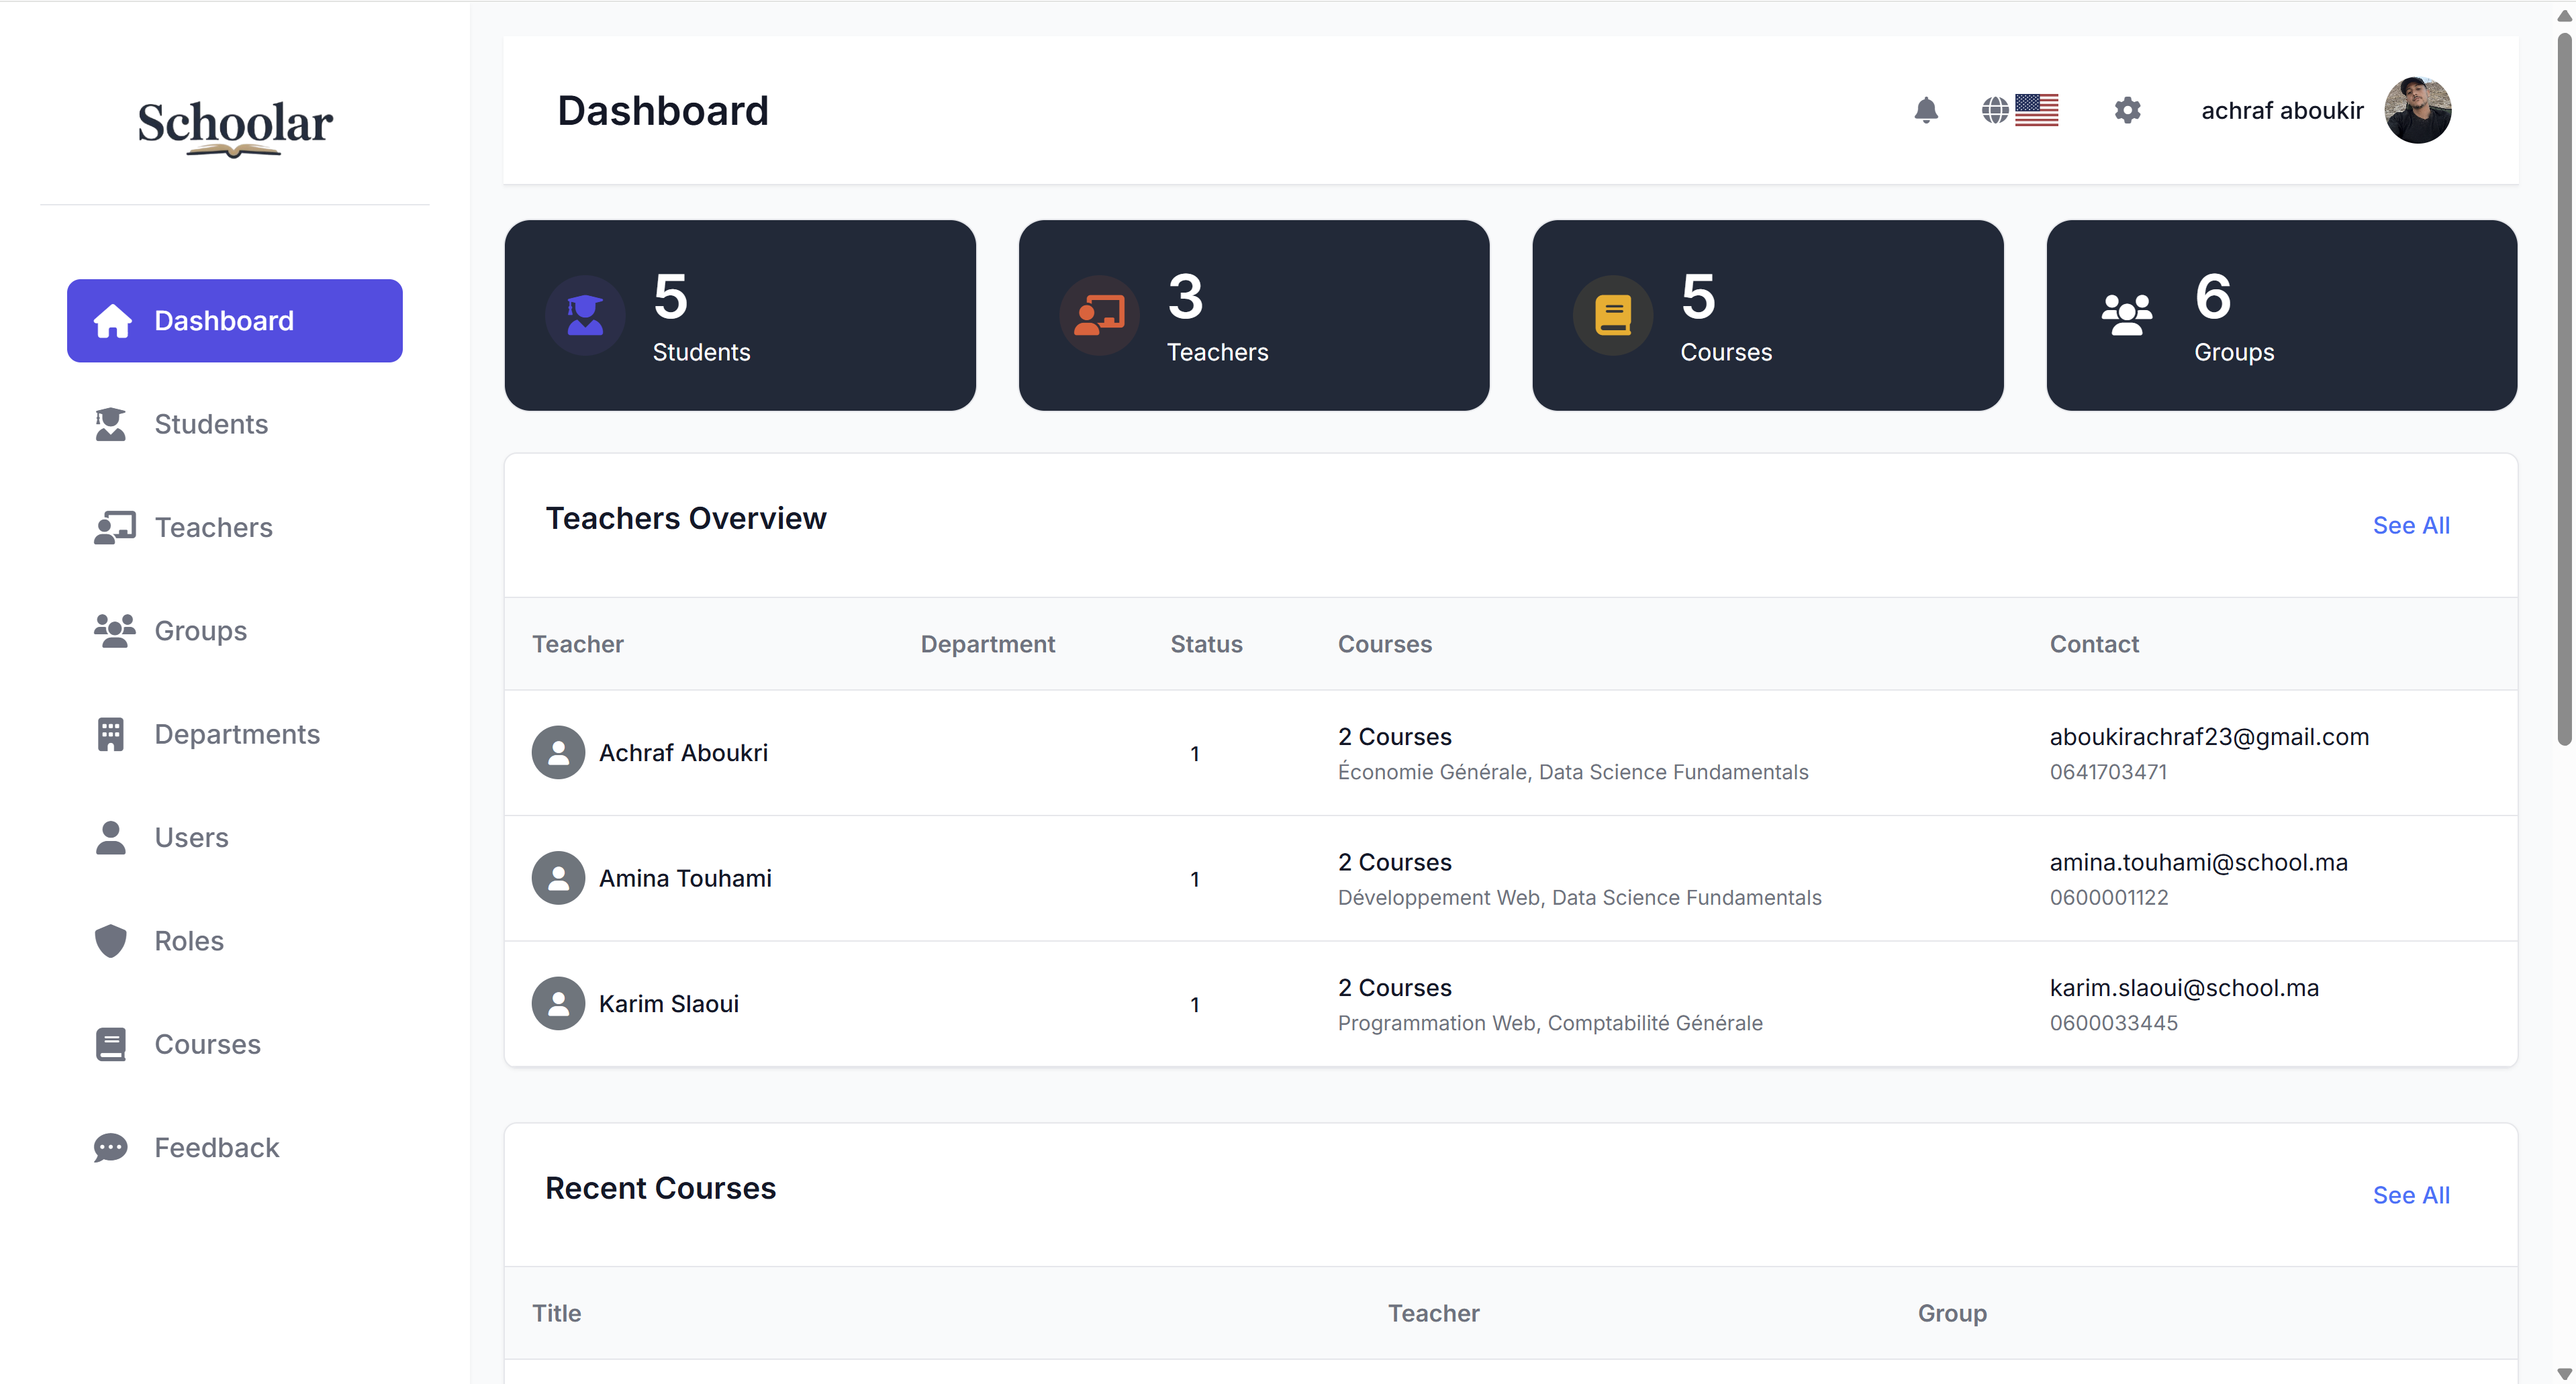
Task: Click the globe language icon
Action: [x=1995, y=110]
